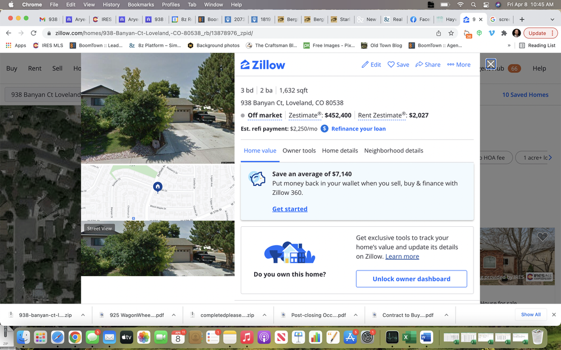561x350 pixels.
Task: Open the Photos app from the Dock
Action: (144, 337)
